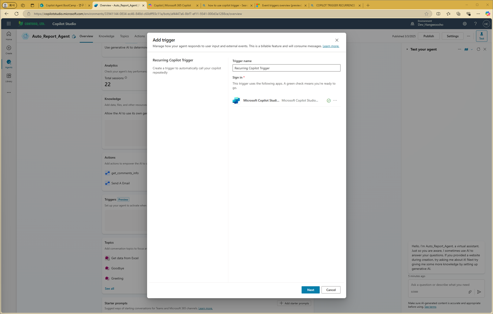493x314 pixels.
Task: Close the Test your agent panel
Action: 485,49
